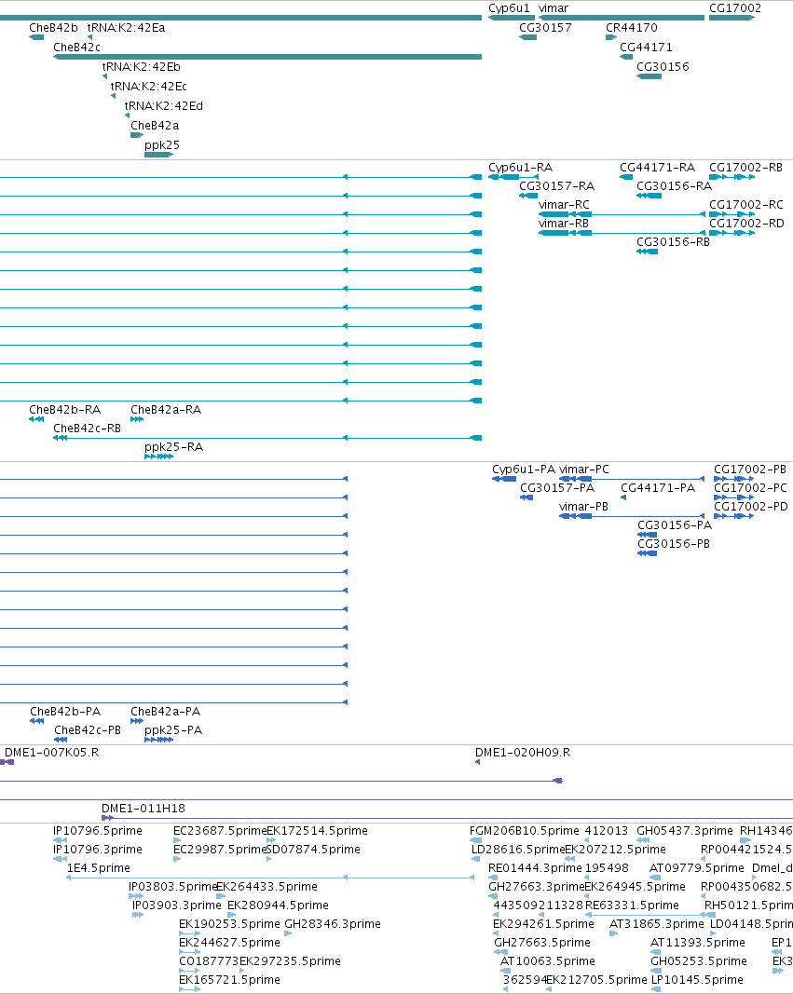The image size is (793, 994).
Task: Select the EK280944.5prime EST label
Action: (278, 905)
